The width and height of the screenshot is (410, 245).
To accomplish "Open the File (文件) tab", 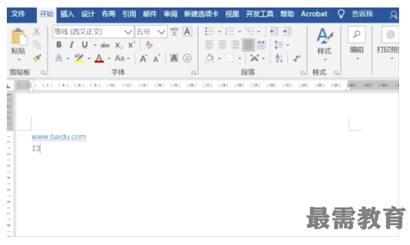I will tap(18, 14).
